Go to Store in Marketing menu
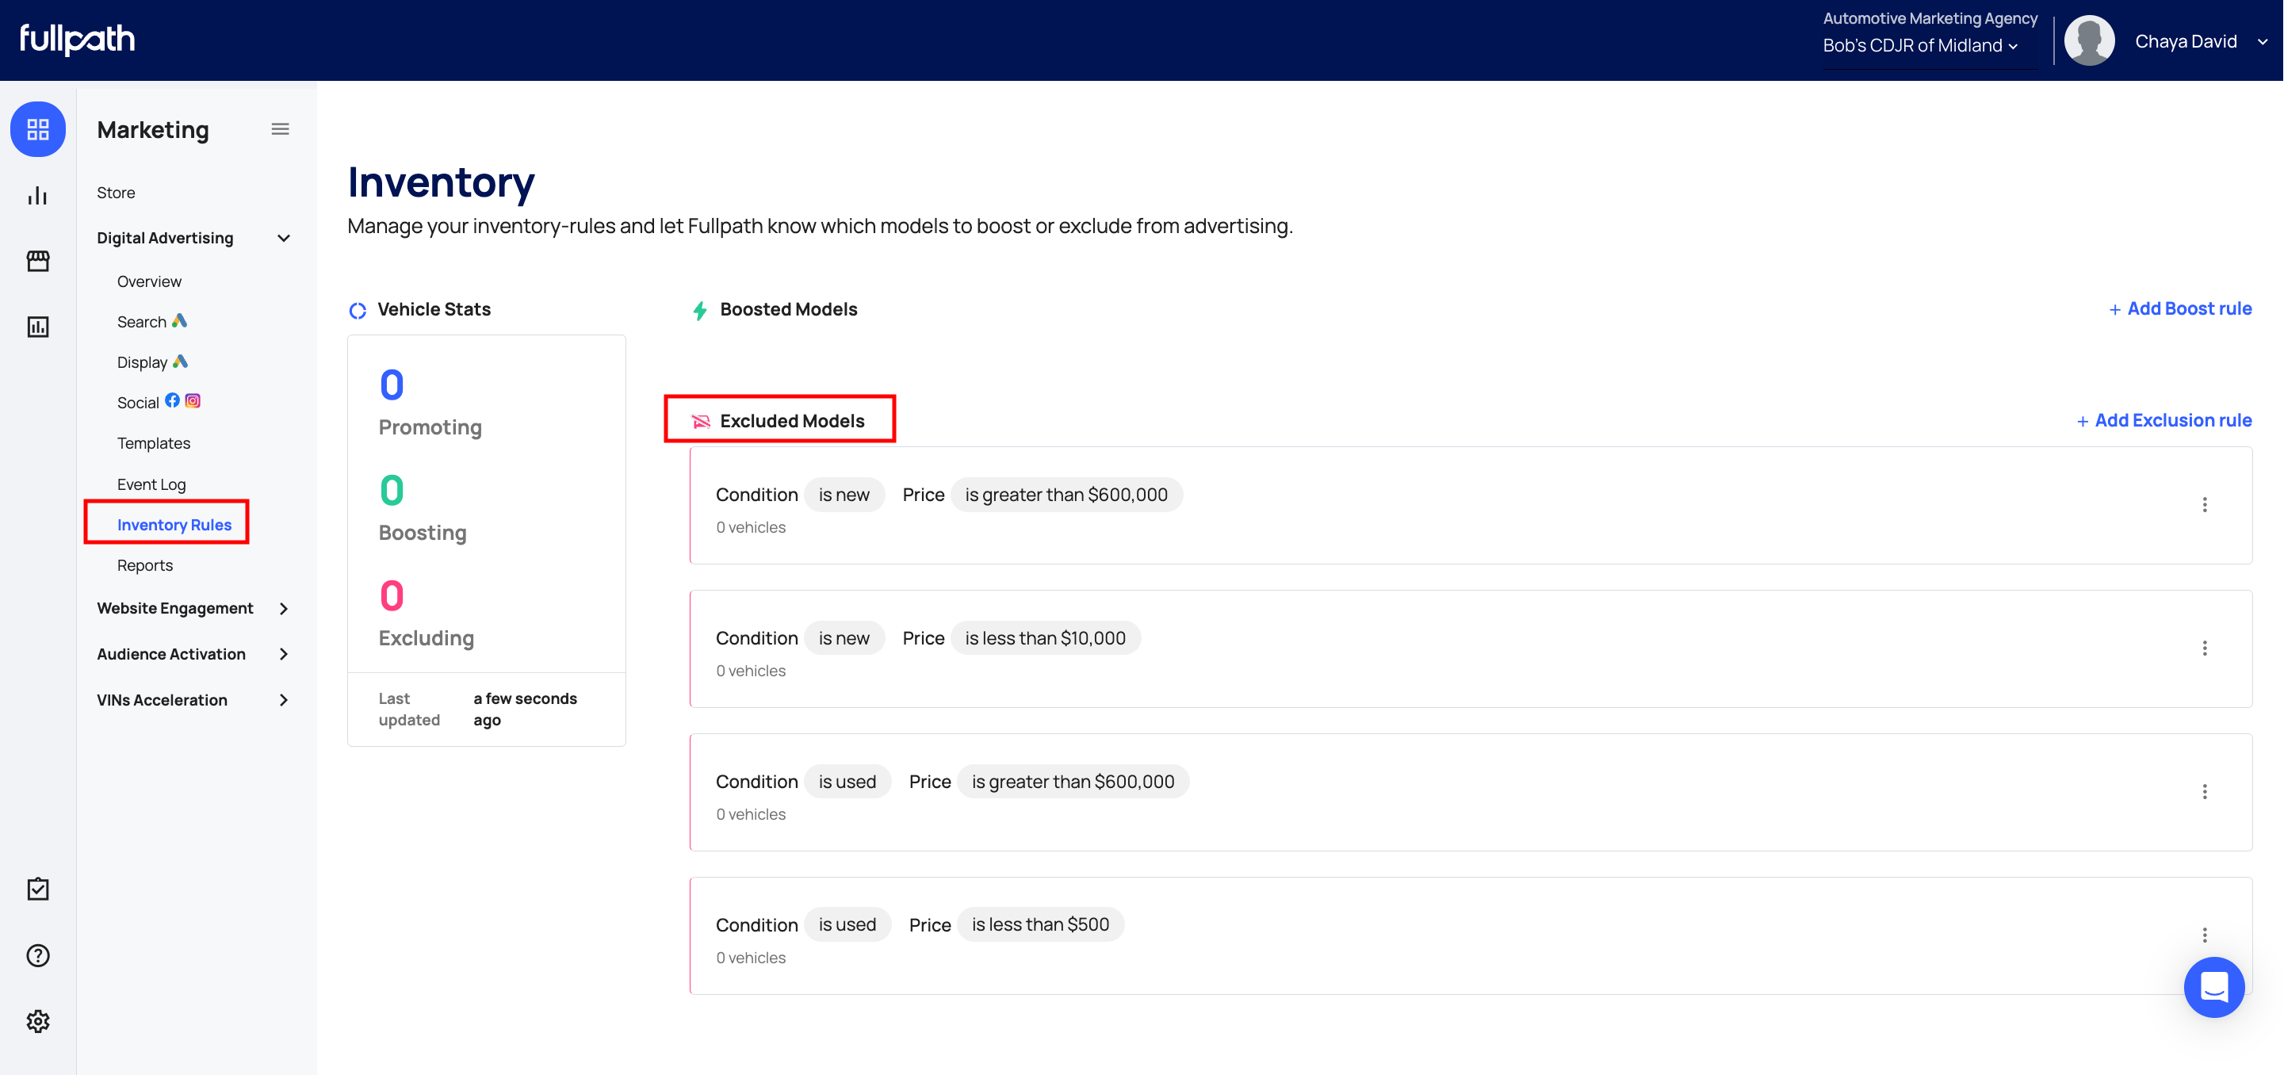Screen dimensions: 2284x1075 [117, 193]
